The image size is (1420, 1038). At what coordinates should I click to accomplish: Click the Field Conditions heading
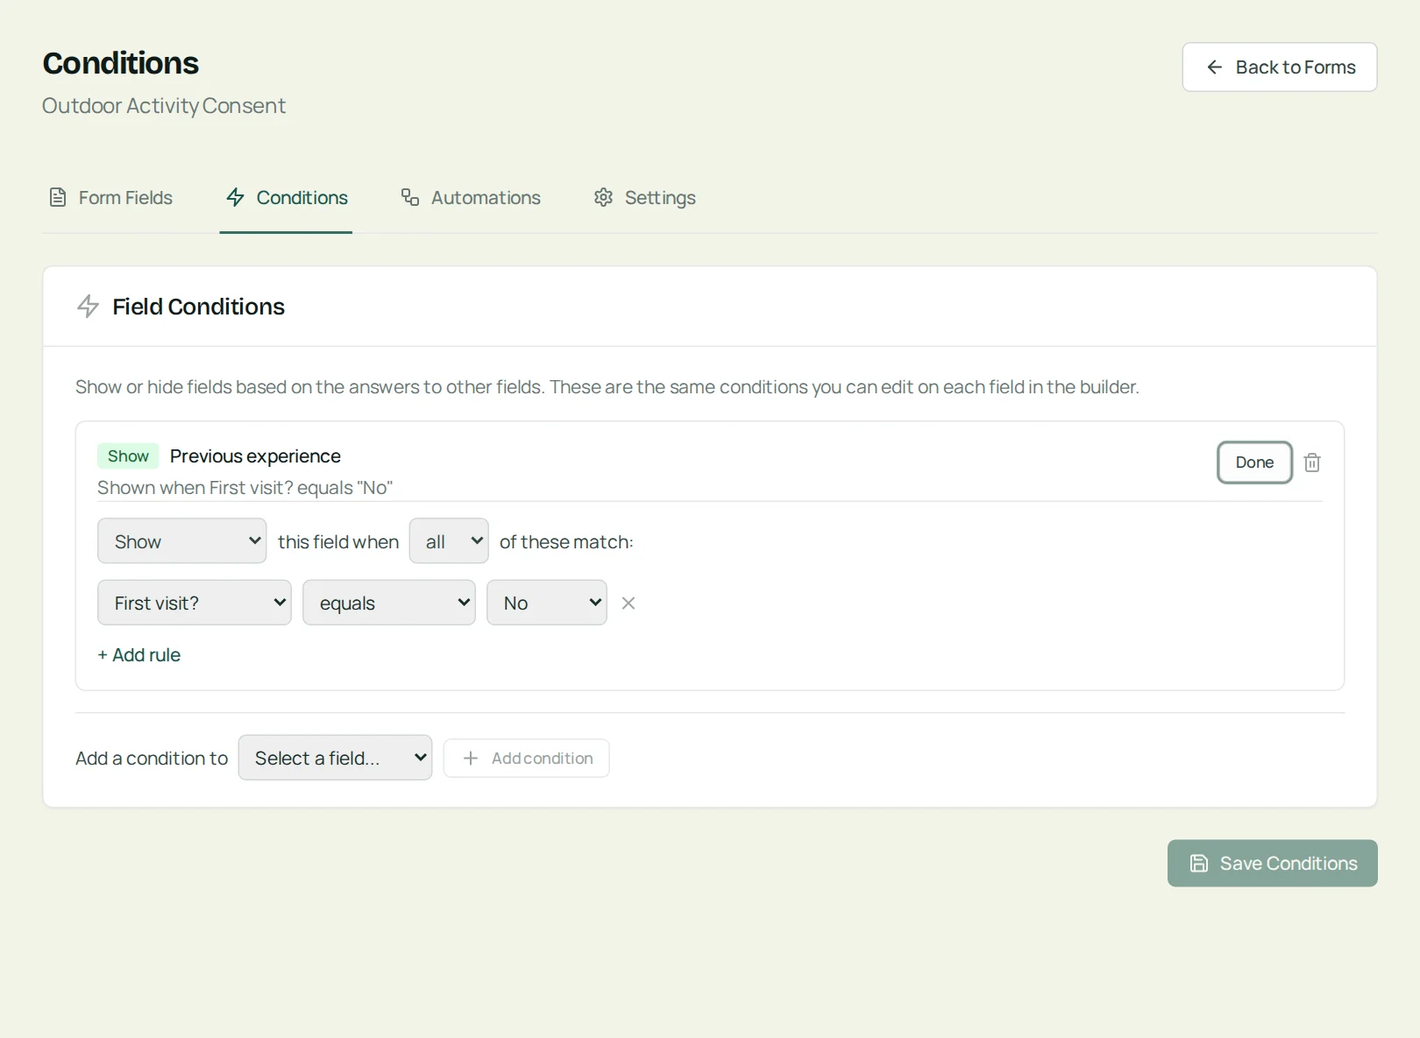point(199,307)
